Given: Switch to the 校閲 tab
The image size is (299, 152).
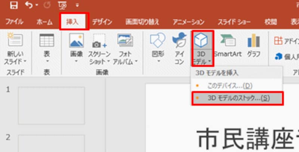Looking at the screenshot, I should (x=271, y=22).
